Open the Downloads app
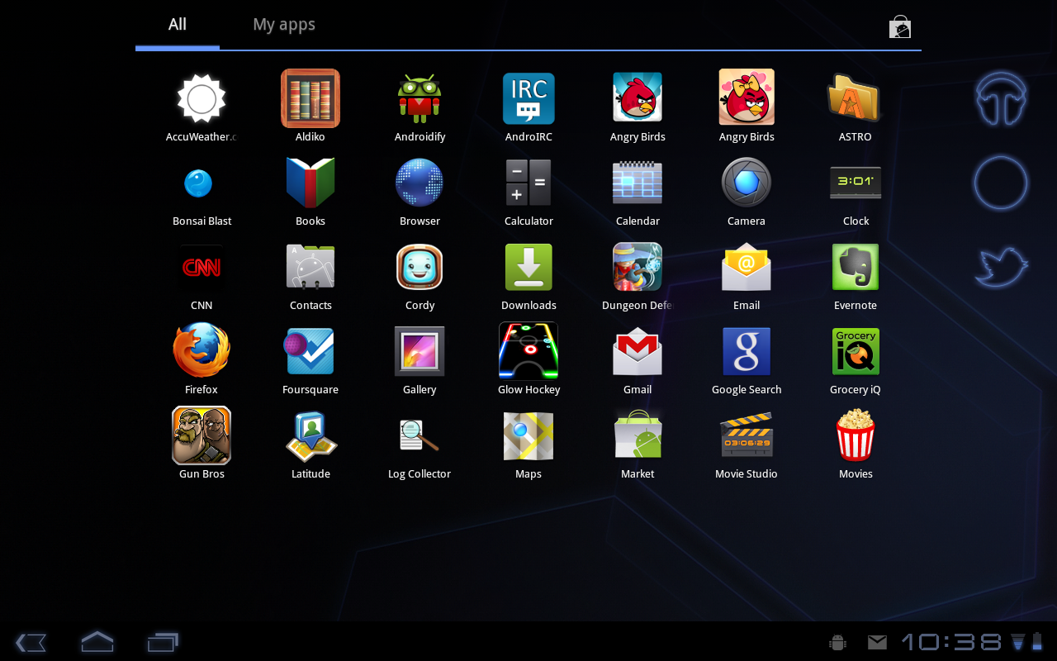Viewport: 1057px width, 661px height. click(528, 267)
